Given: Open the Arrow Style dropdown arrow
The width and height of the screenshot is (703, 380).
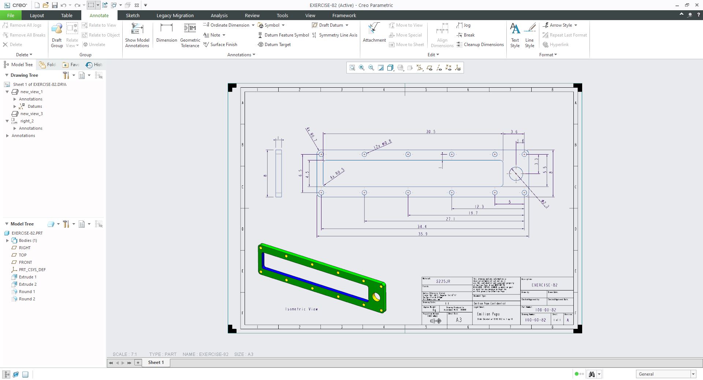Looking at the screenshot, I should point(576,25).
